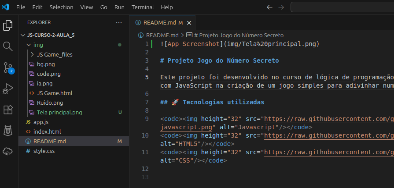This screenshot has height=188, width=394.
Task: Open the Selection menu
Action: point(61,7)
